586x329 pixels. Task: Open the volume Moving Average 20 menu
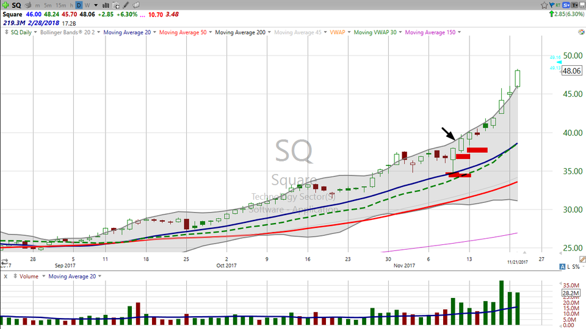tap(74, 277)
